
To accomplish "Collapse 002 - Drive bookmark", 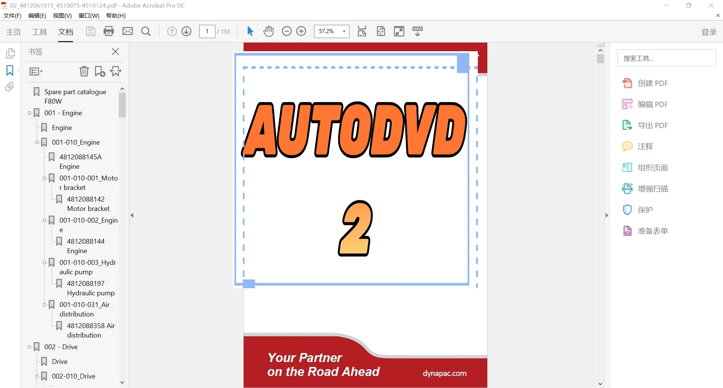I will coord(29,347).
